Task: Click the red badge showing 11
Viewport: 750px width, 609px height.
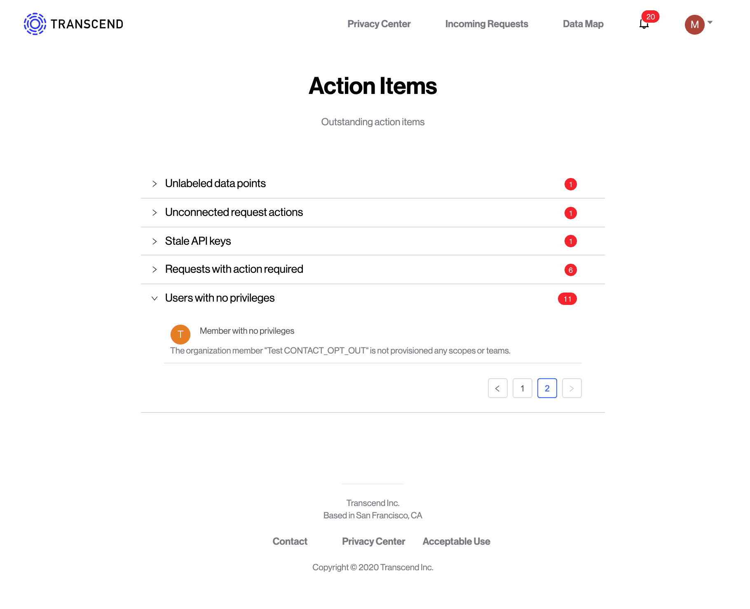Action: (x=567, y=299)
